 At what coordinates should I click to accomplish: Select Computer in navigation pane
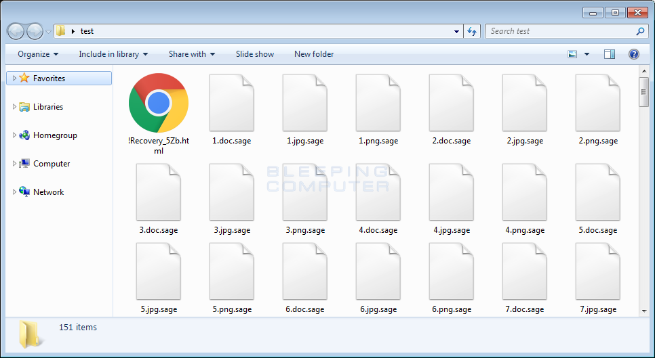pyautogui.click(x=52, y=163)
